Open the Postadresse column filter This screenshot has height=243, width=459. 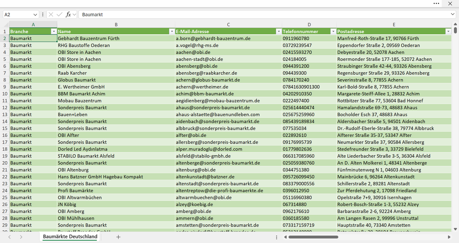[x=448, y=31]
